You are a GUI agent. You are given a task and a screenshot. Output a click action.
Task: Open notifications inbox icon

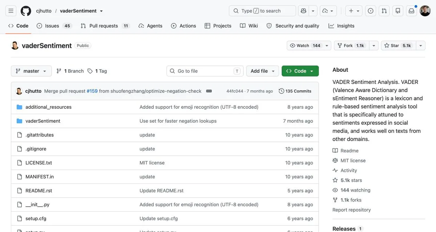click(x=411, y=11)
